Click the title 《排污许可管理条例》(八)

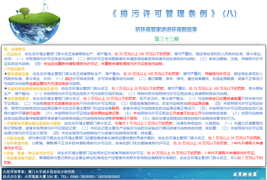[x=174, y=14]
